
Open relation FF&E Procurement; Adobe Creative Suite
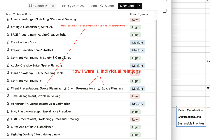click(39, 35)
